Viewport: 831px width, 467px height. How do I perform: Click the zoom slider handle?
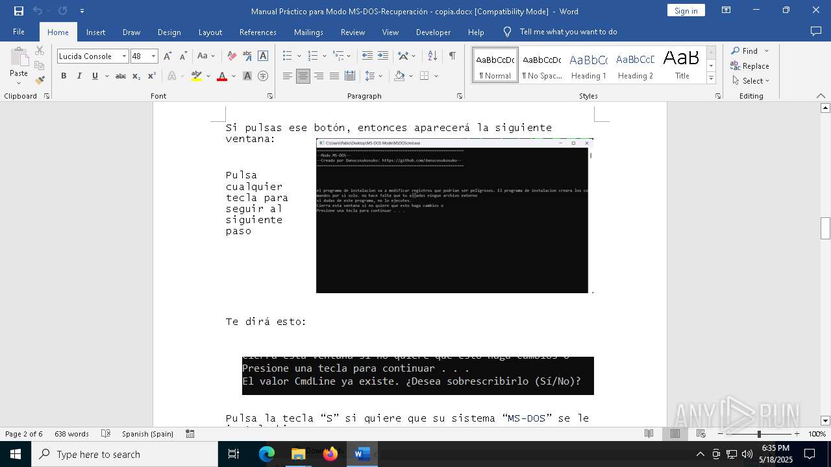tap(759, 434)
